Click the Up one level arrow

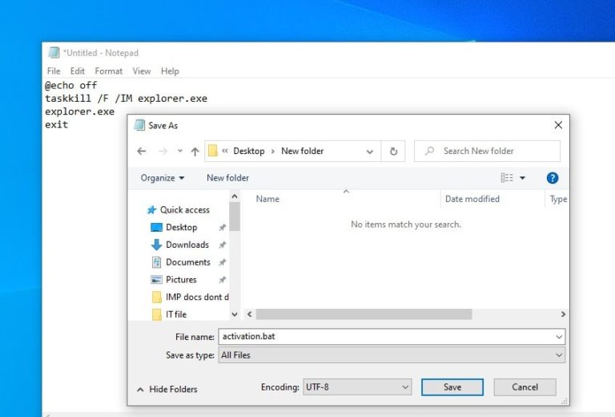tap(195, 151)
